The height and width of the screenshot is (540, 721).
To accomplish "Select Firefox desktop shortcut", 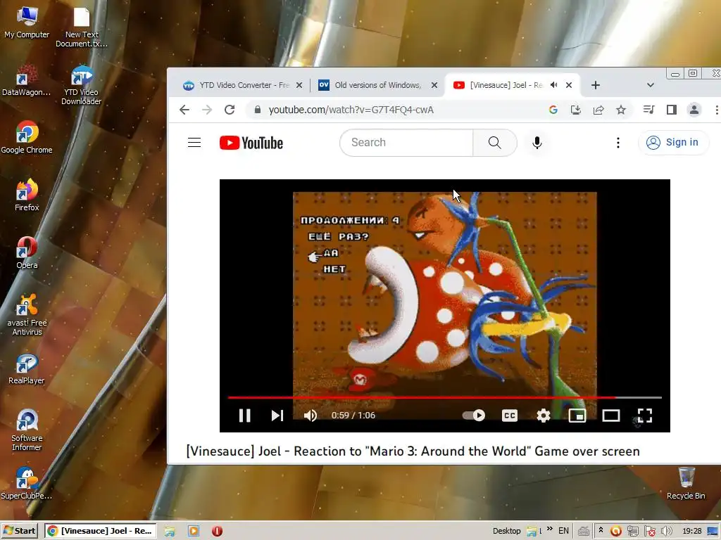I will [27, 195].
